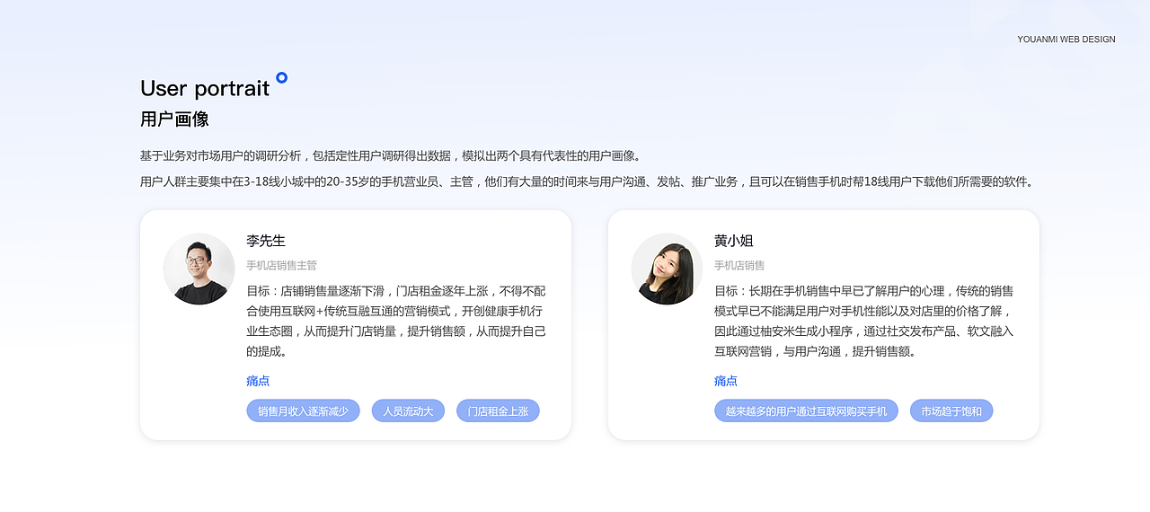Click the goal paragraph in 黄小姐 card
Viewport: 1150px width, 512px height.
pos(864,321)
